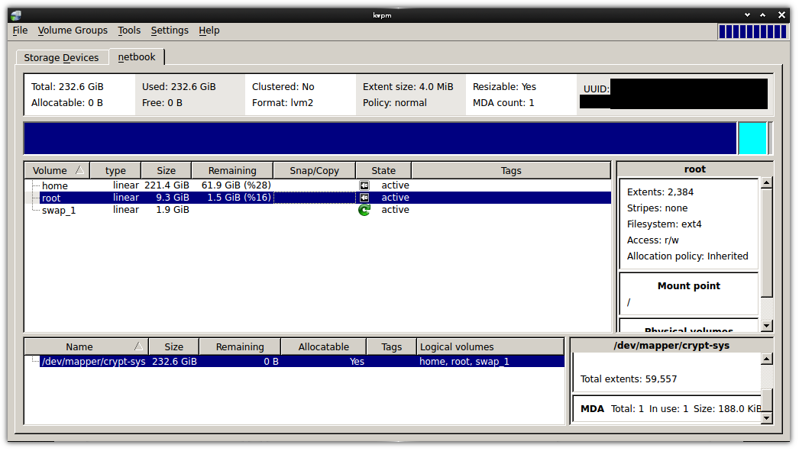Select the swap_1 logical volume row
The image size is (799, 451).
coord(59,209)
